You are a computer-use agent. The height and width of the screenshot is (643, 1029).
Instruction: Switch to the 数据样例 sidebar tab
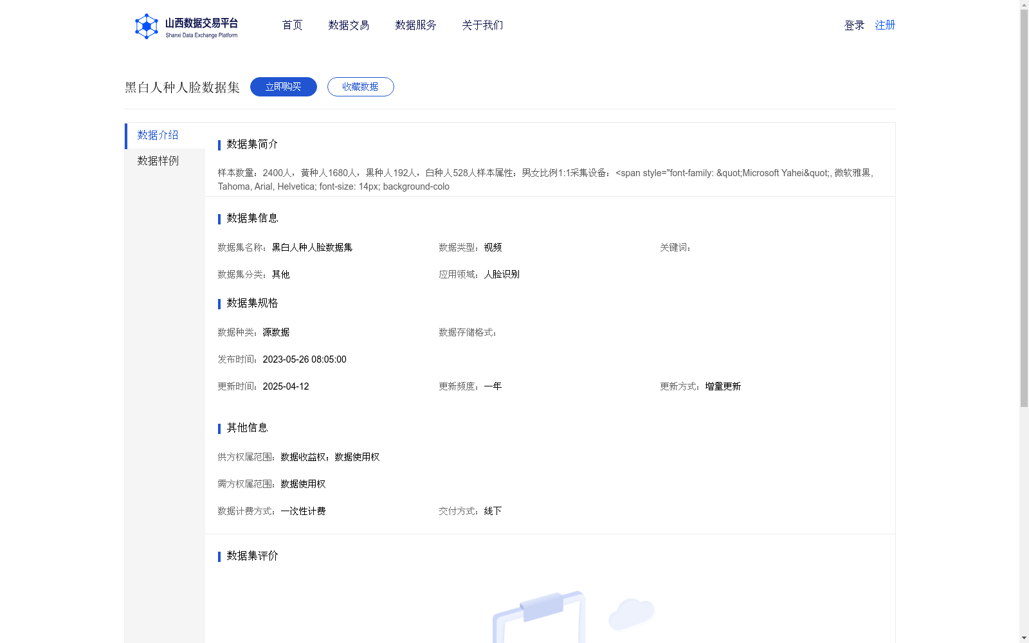[165, 161]
